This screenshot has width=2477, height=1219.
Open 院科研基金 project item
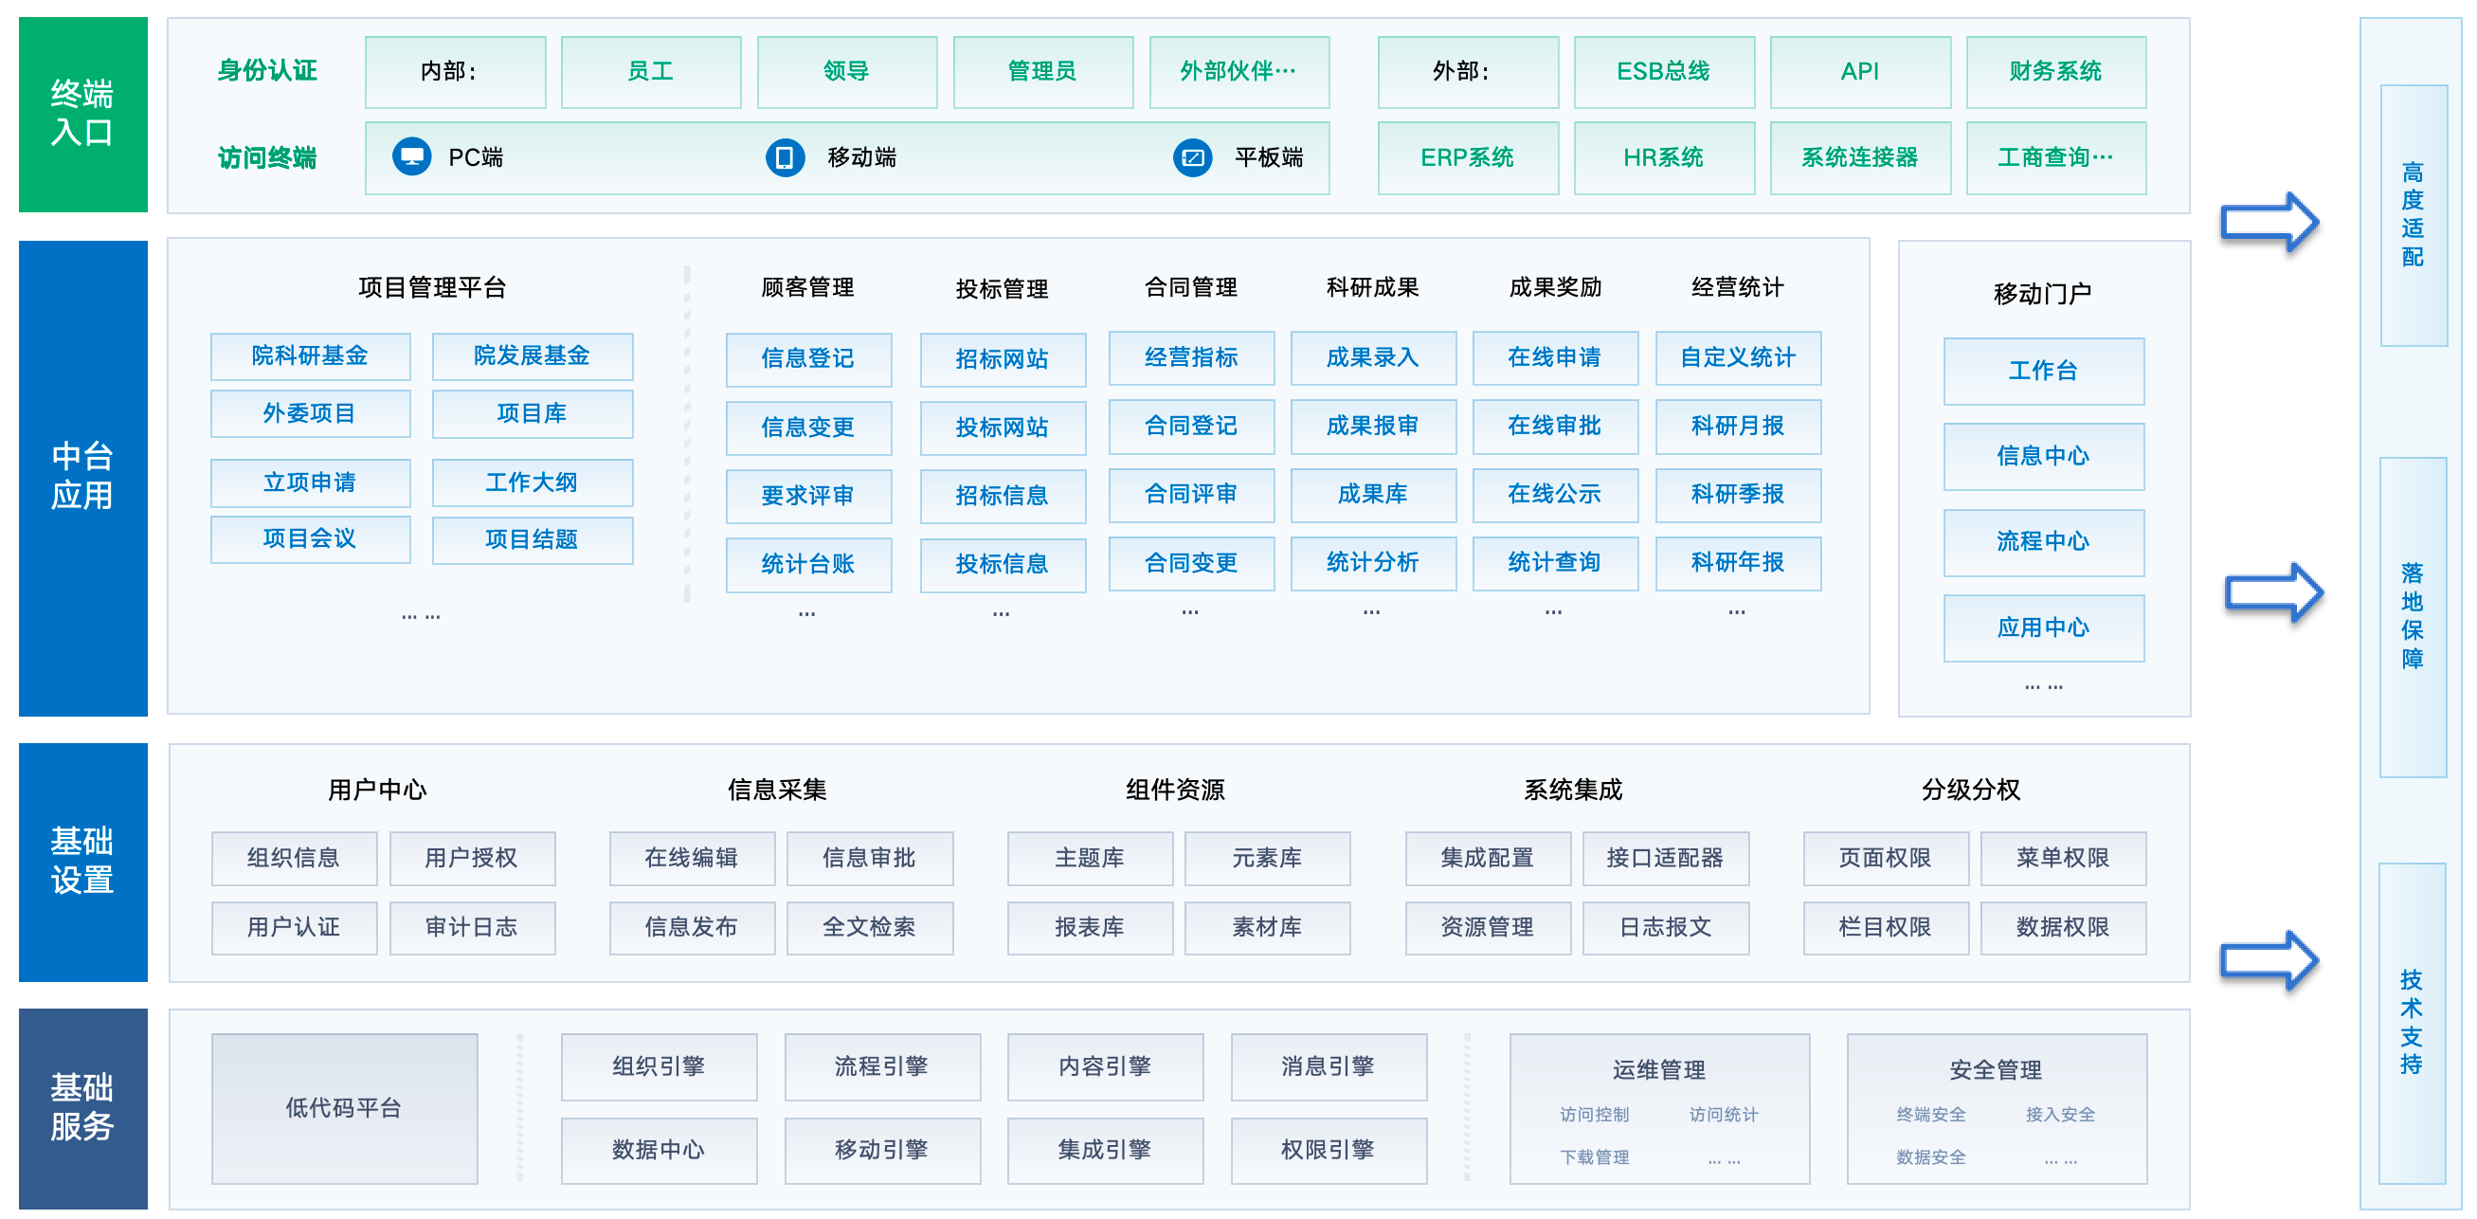(311, 356)
